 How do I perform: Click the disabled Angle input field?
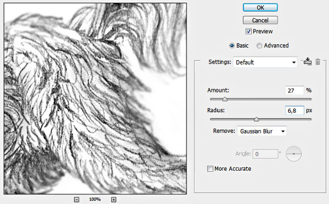click(265, 154)
